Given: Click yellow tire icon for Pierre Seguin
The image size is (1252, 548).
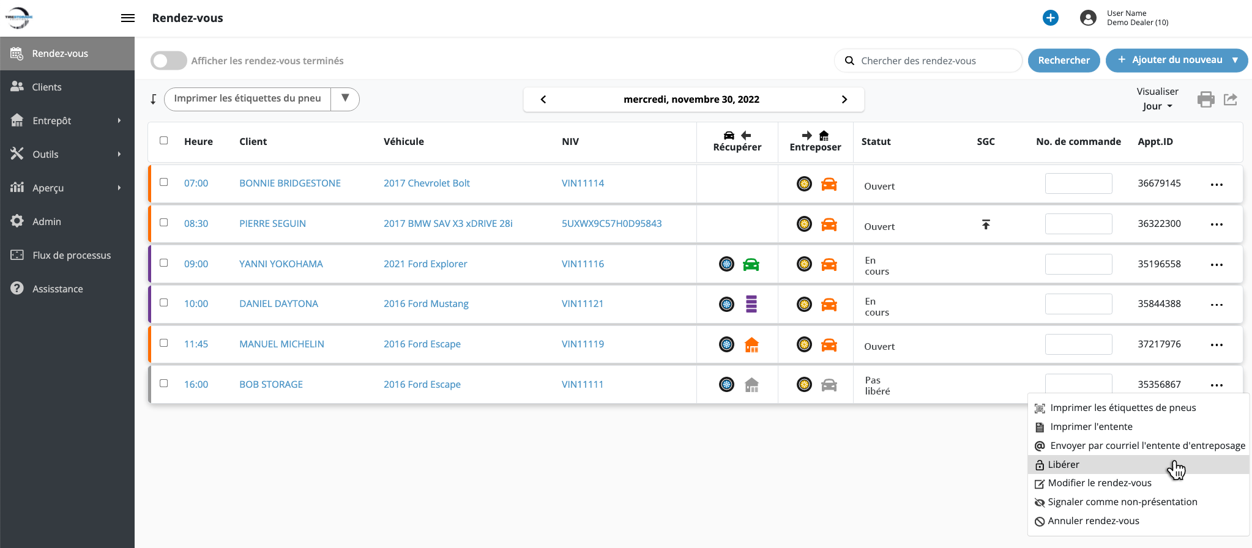Looking at the screenshot, I should pos(804,224).
